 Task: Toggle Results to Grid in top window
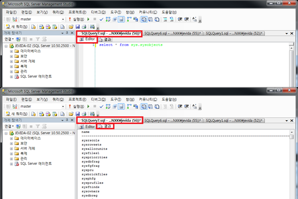(150, 19)
